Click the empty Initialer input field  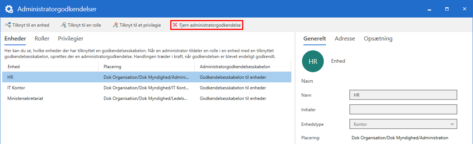403,109
